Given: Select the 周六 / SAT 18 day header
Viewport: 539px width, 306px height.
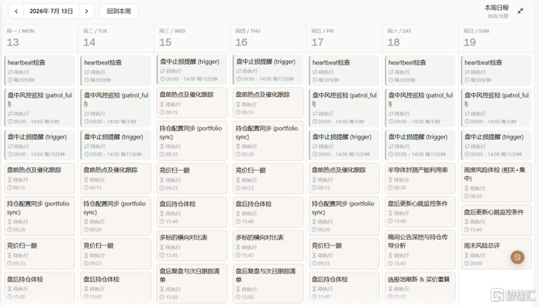Looking at the screenshot, I should (x=420, y=38).
